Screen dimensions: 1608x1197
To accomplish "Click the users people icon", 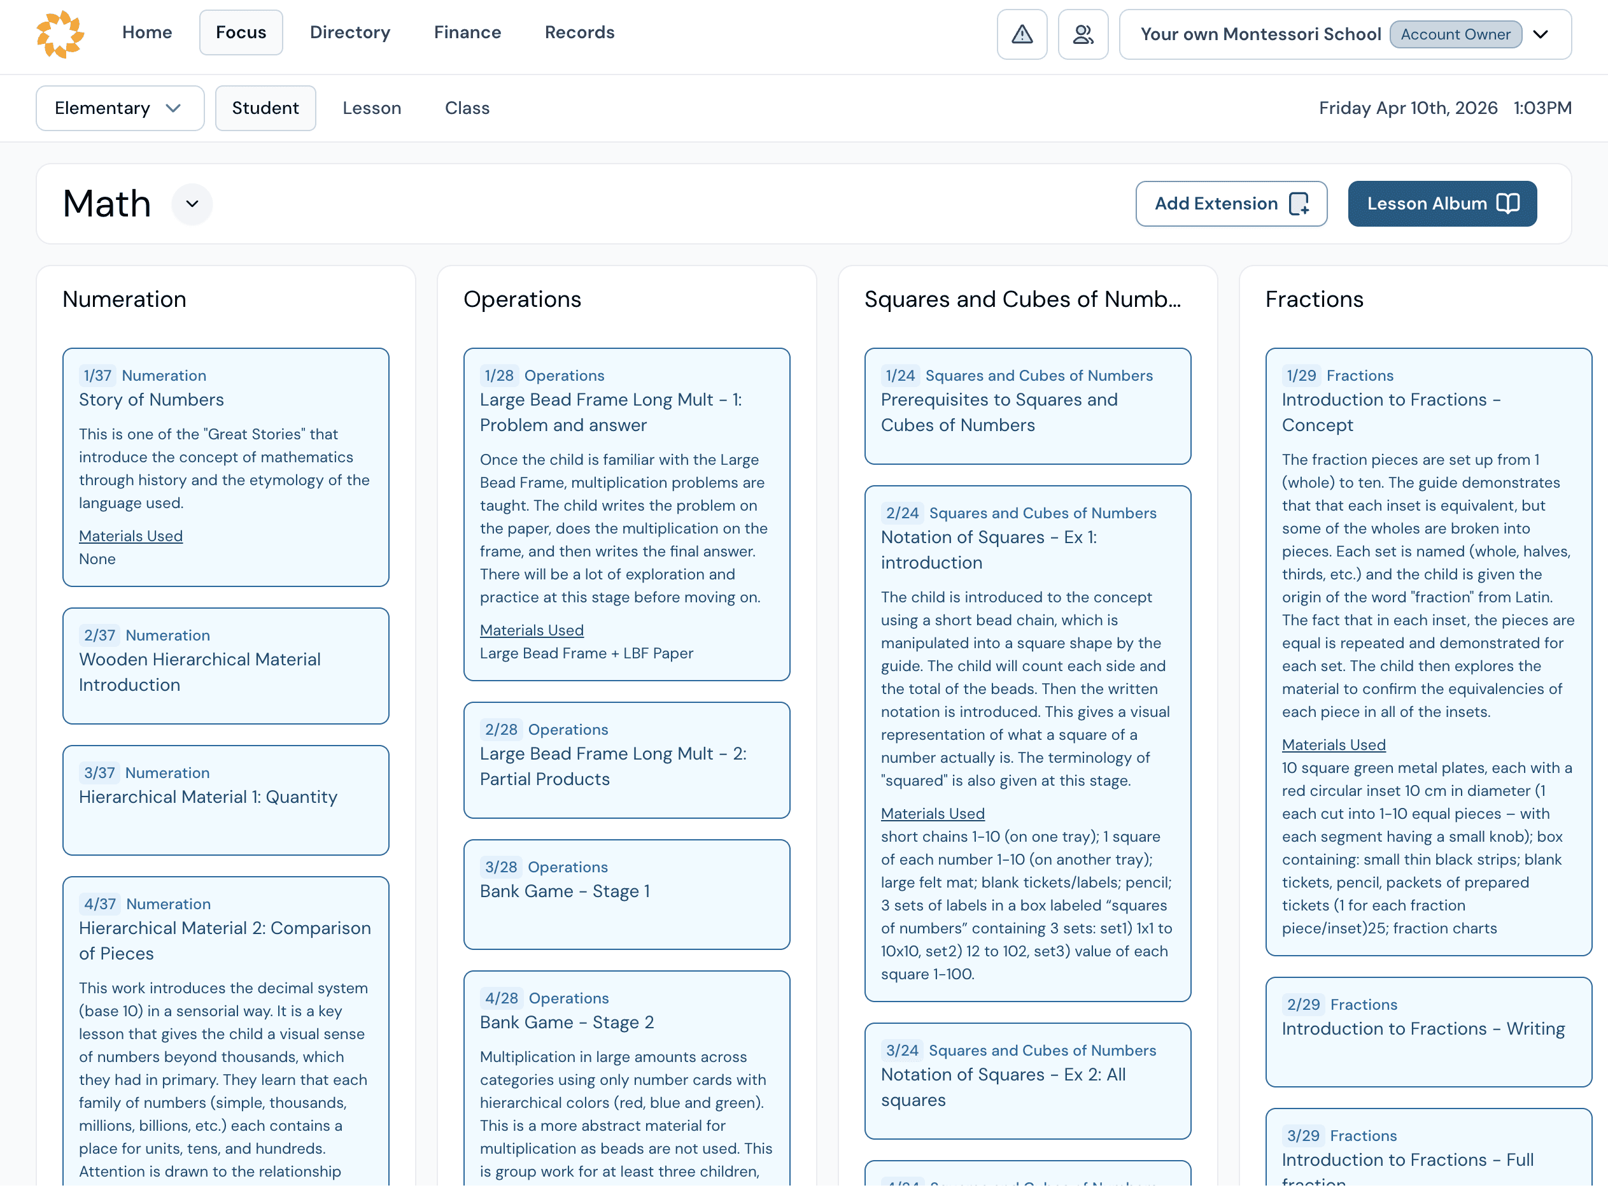I will [x=1082, y=34].
